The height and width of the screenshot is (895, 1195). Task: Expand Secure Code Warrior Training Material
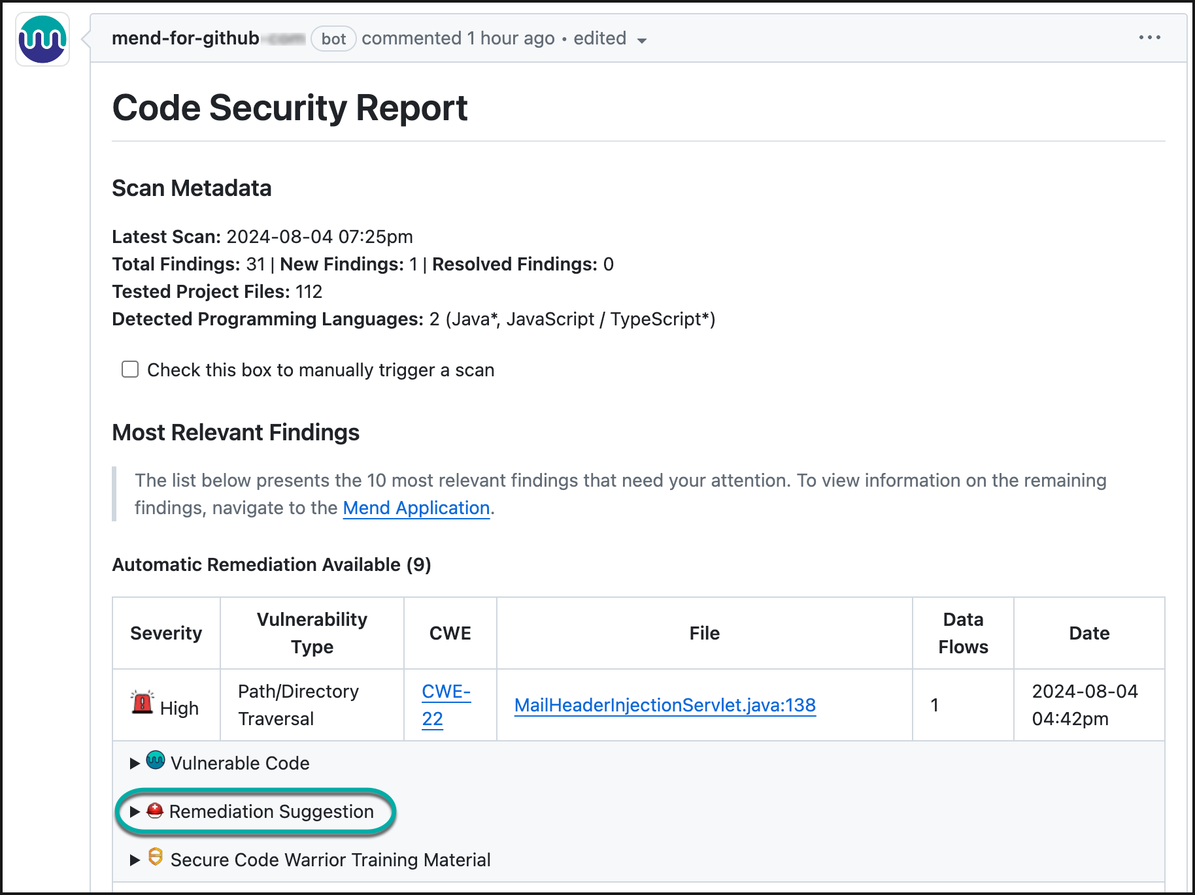click(x=135, y=860)
